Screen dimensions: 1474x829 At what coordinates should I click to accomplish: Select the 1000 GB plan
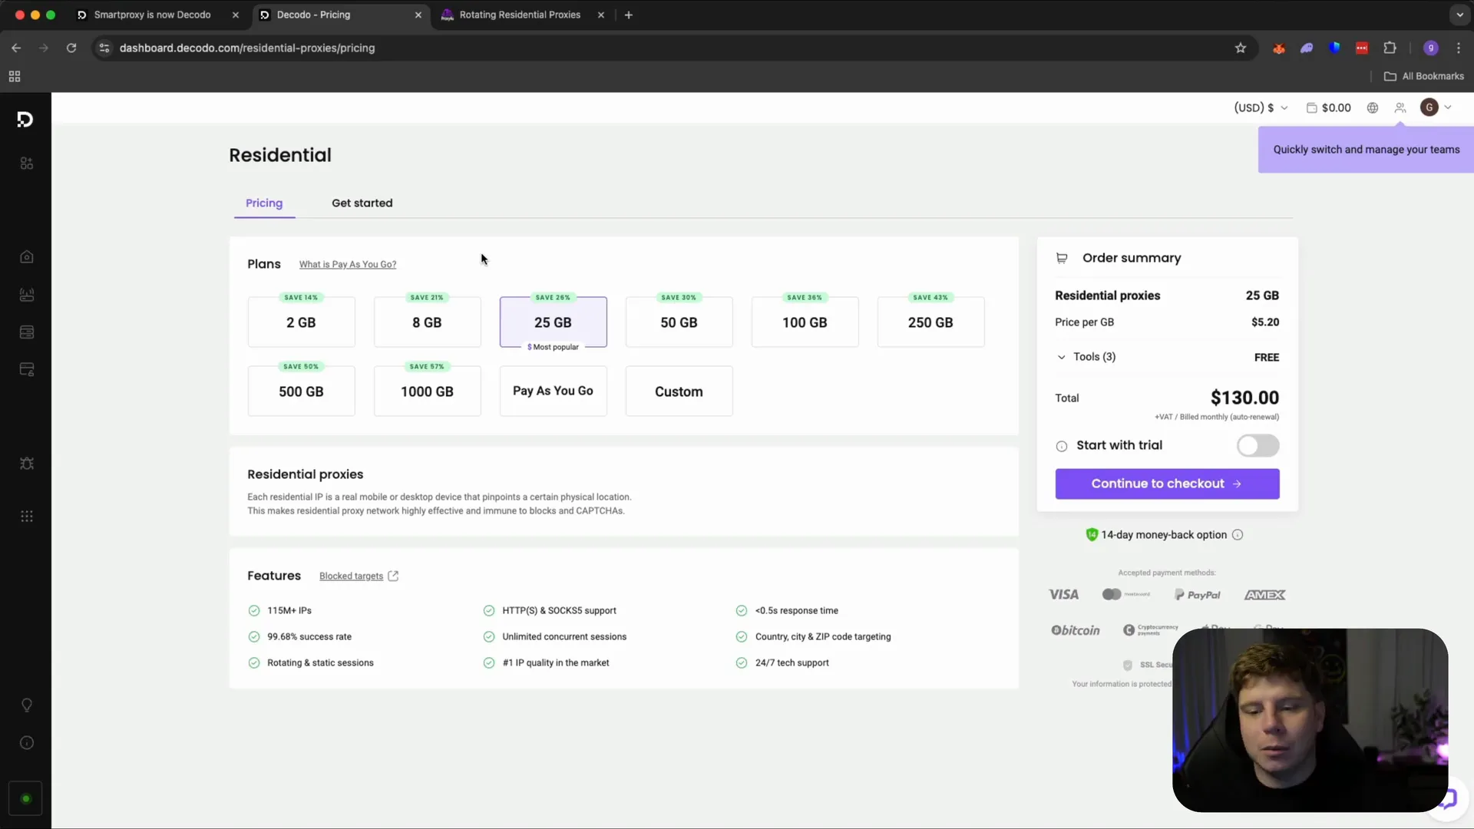pyautogui.click(x=427, y=391)
